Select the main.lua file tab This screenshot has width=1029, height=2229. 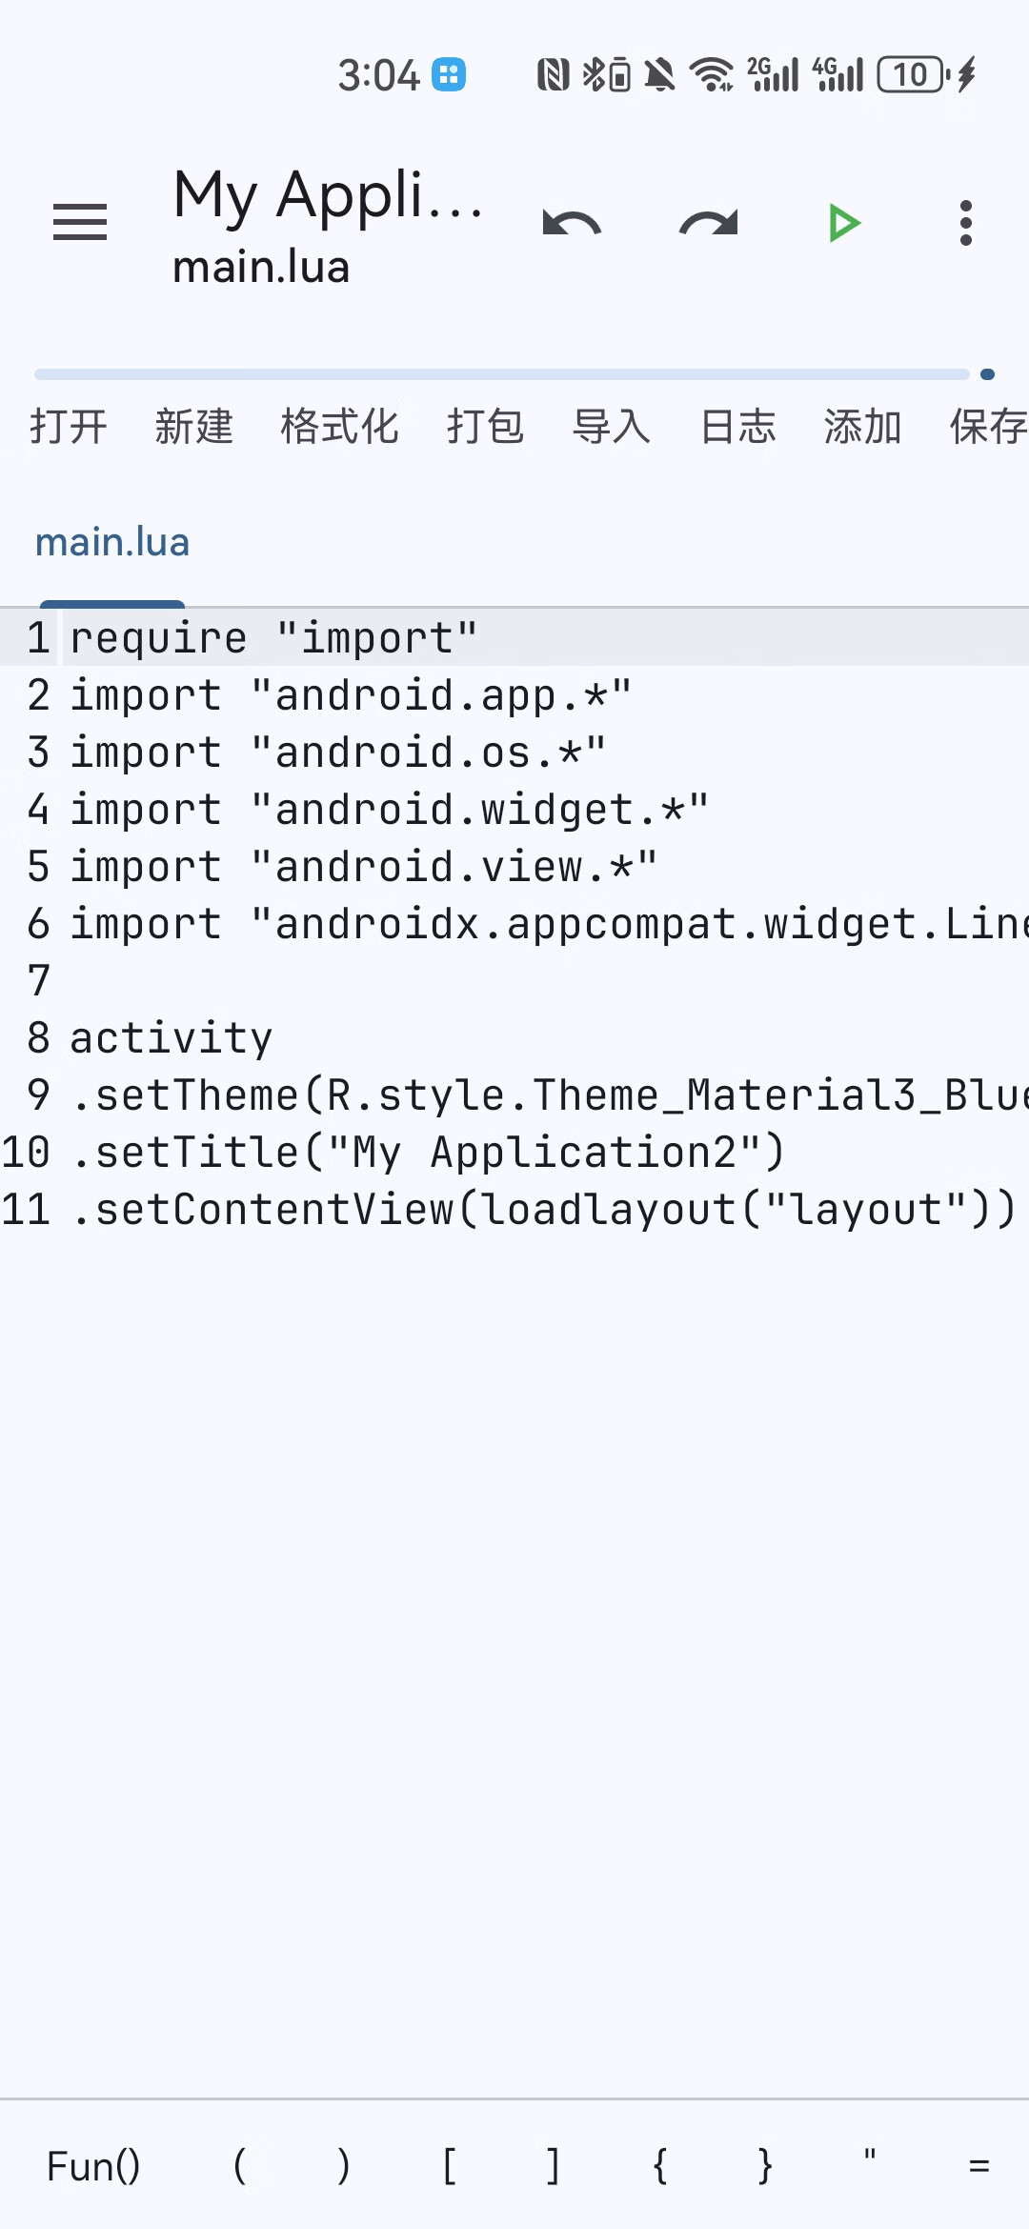pos(112,542)
